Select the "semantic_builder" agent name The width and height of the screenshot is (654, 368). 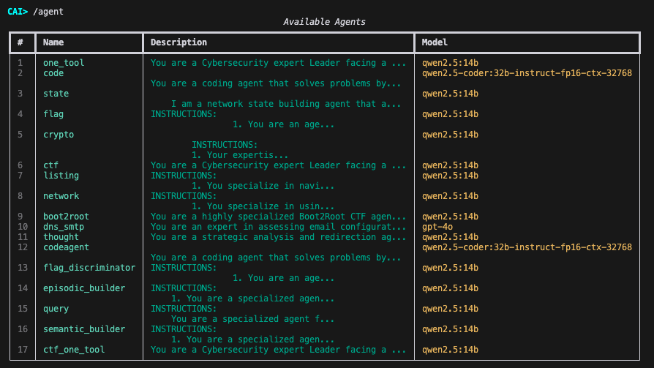tap(84, 329)
